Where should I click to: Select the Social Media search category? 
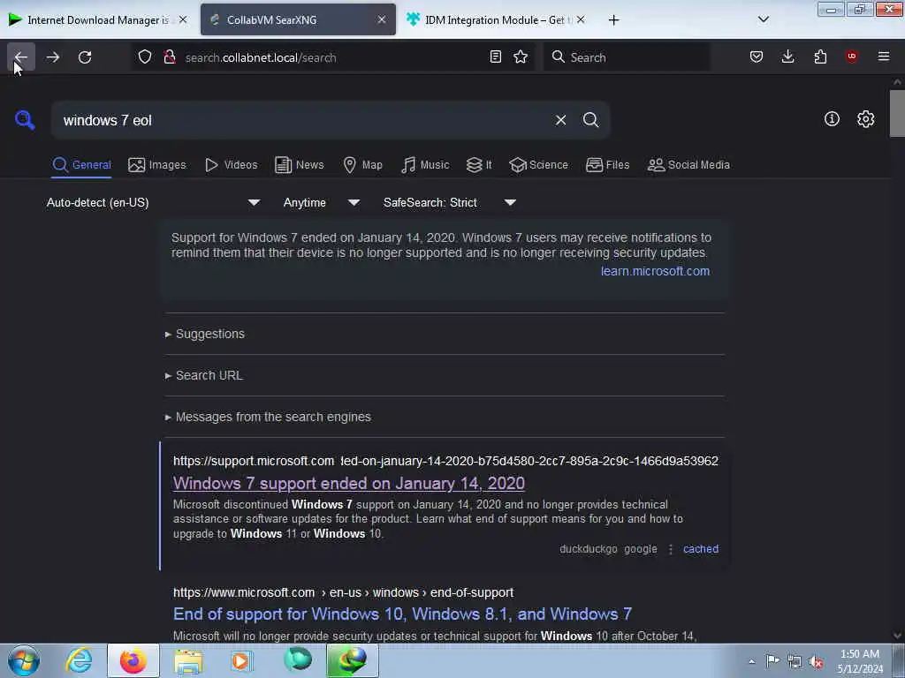point(688,165)
